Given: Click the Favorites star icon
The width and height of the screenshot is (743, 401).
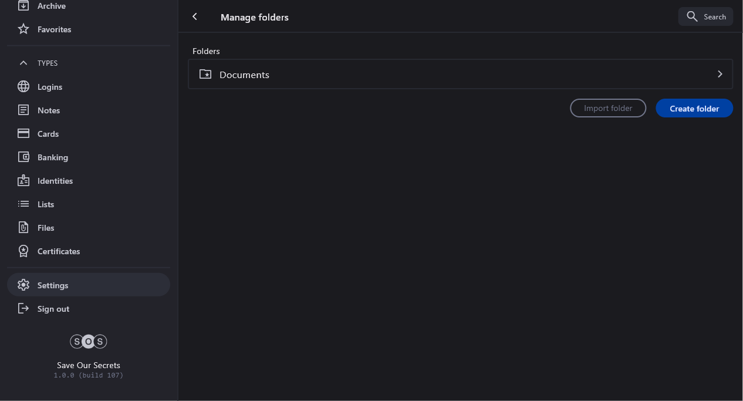Looking at the screenshot, I should (x=23, y=29).
